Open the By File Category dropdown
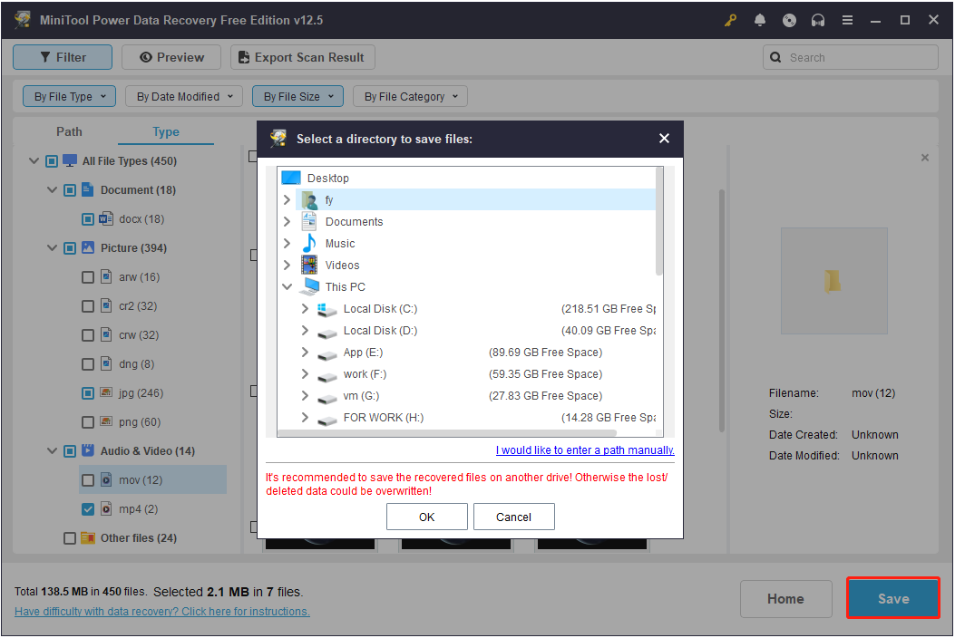955x638 pixels. pyautogui.click(x=409, y=96)
